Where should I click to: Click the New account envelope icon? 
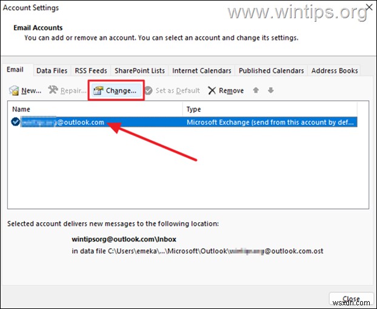point(14,90)
